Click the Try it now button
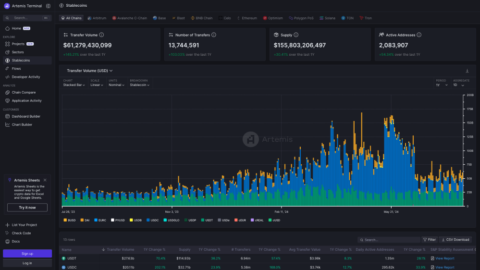Image resolution: width=480 pixels, height=270 pixels. point(27,208)
